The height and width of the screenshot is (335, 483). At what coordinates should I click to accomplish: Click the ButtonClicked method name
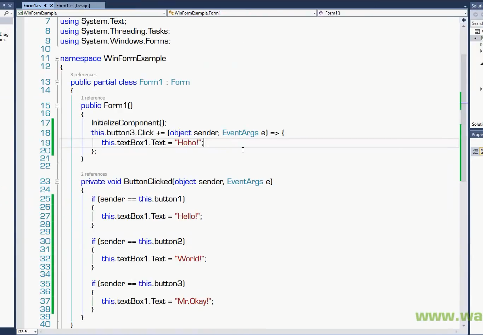[148, 182]
